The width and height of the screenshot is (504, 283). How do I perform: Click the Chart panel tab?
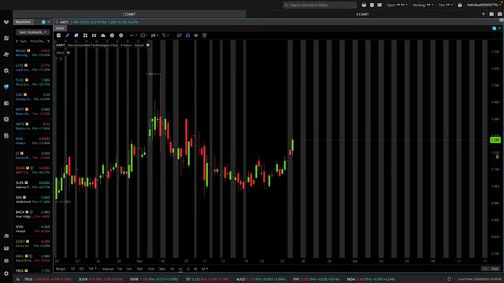click(60, 28)
